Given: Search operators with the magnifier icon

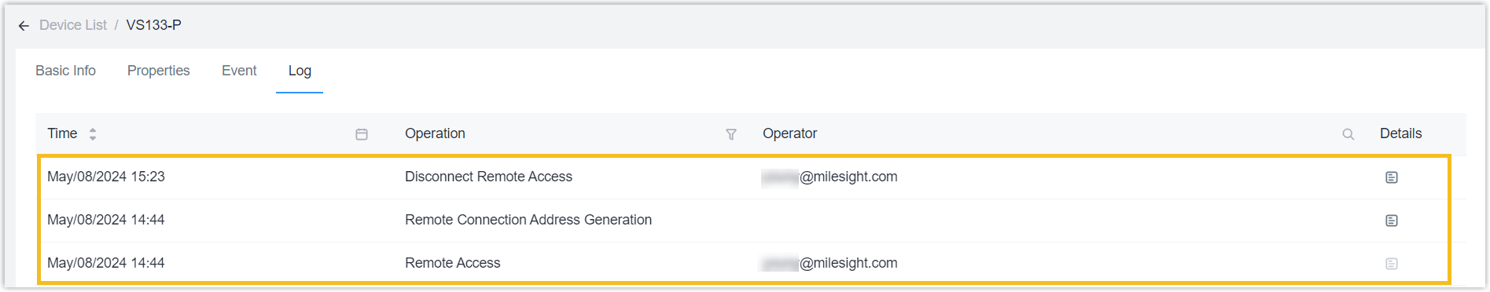Looking at the screenshot, I should pyautogui.click(x=1348, y=134).
